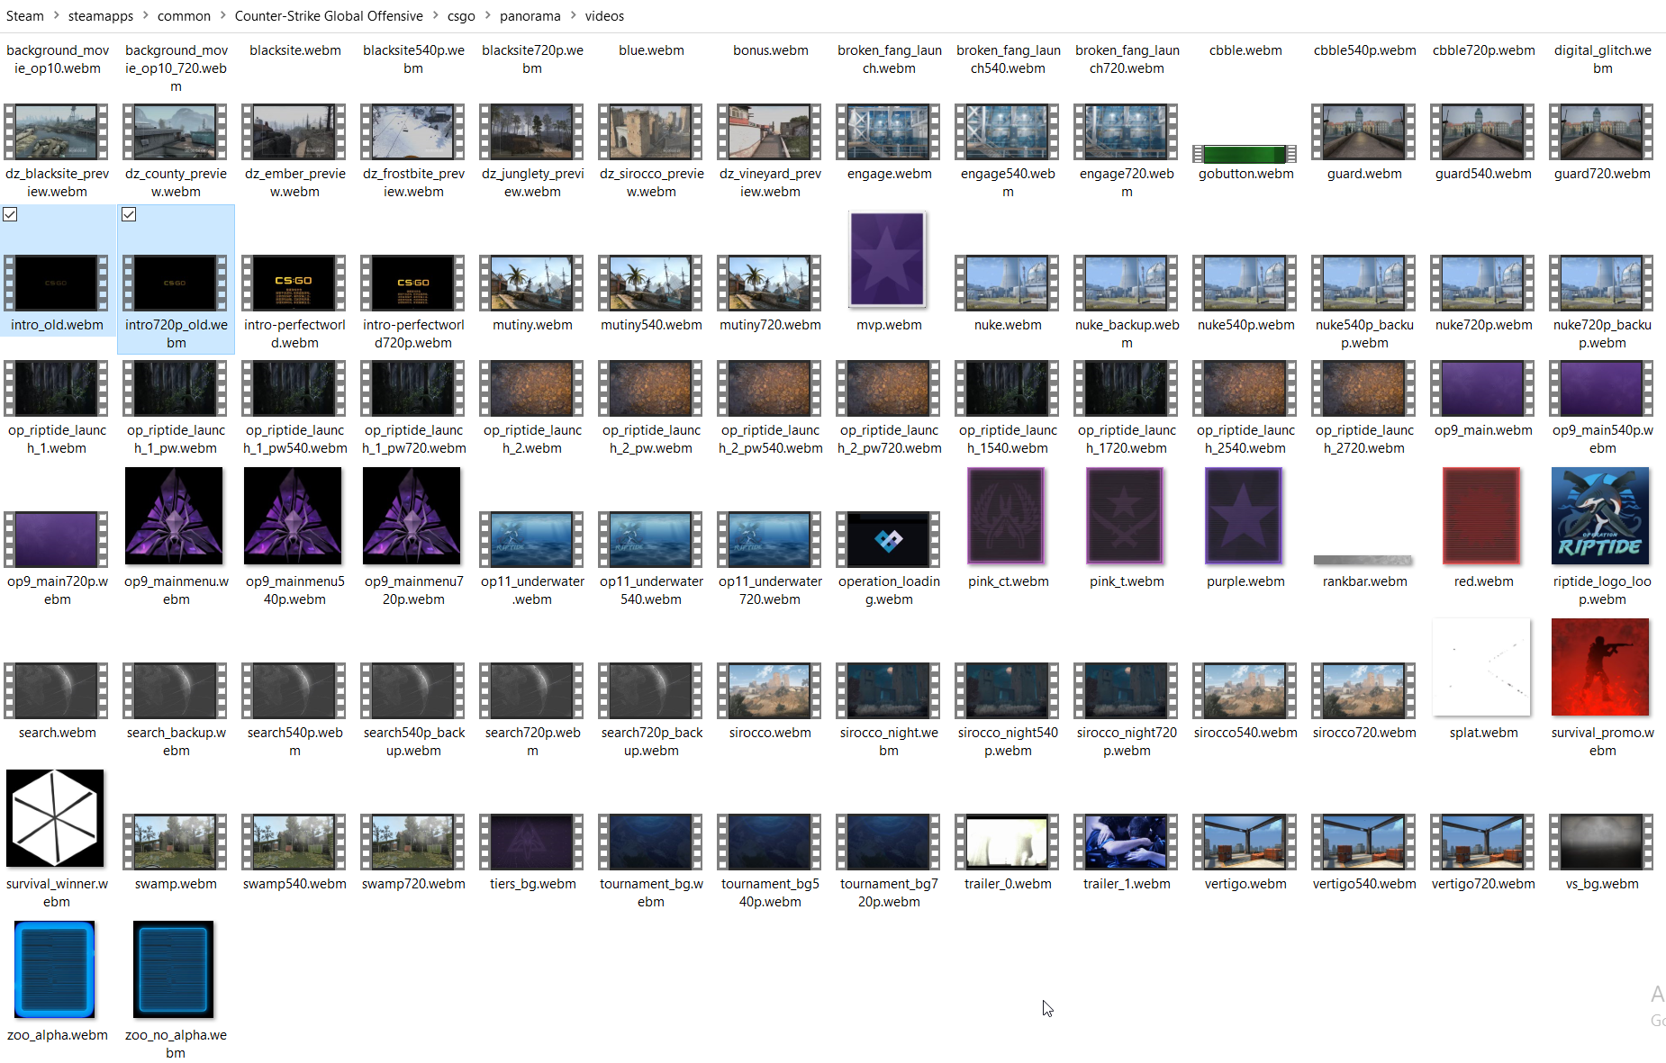Image resolution: width=1666 pixels, height=1063 pixels.
Task: Select the file name blacksite.webm
Action: [x=294, y=50]
